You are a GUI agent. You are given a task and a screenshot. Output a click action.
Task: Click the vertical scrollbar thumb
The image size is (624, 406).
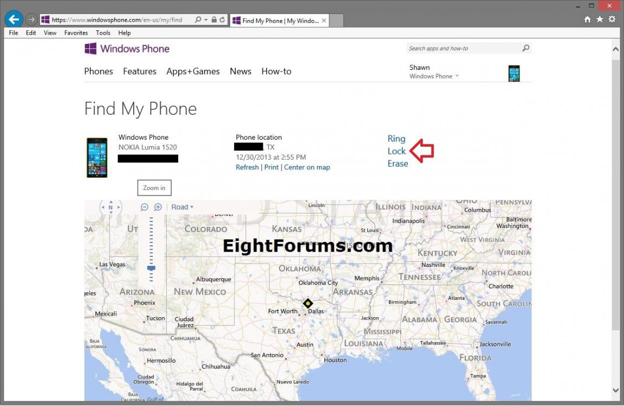pyautogui.click(x=616, y=194)
